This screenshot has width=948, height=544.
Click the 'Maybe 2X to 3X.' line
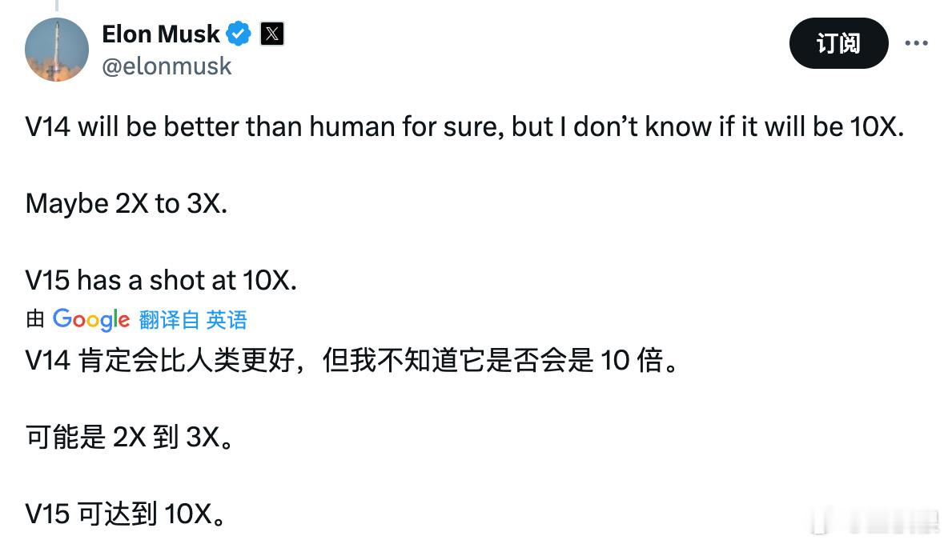click(x=127, y=203)
